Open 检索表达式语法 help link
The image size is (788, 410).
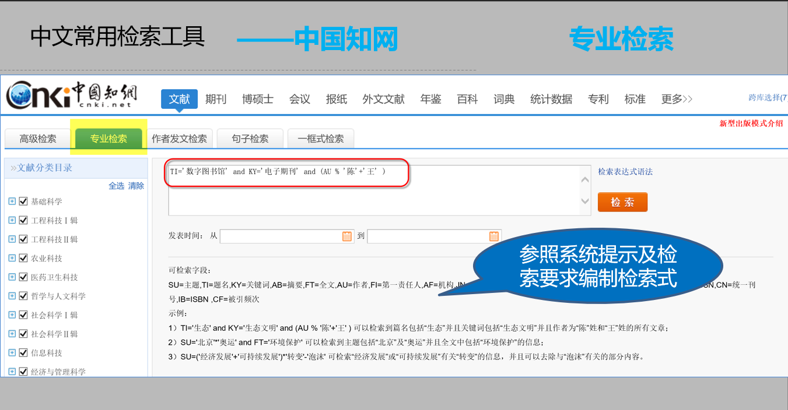tap(625, 172)
